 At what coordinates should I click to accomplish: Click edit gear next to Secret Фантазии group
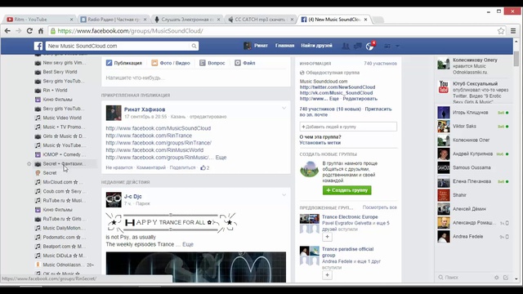(x=29, y=163)
